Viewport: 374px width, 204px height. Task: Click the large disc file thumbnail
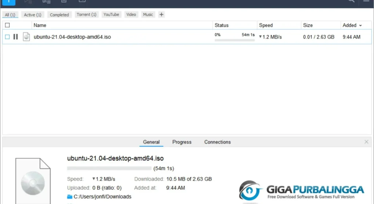point(33,181)
